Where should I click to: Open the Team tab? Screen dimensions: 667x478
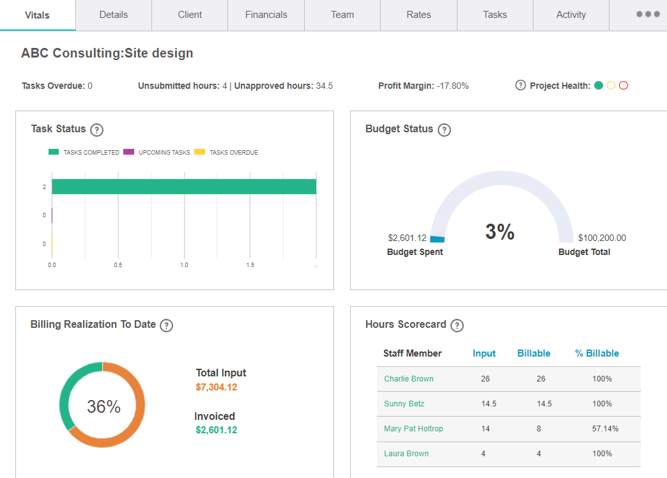pos(342,15)
